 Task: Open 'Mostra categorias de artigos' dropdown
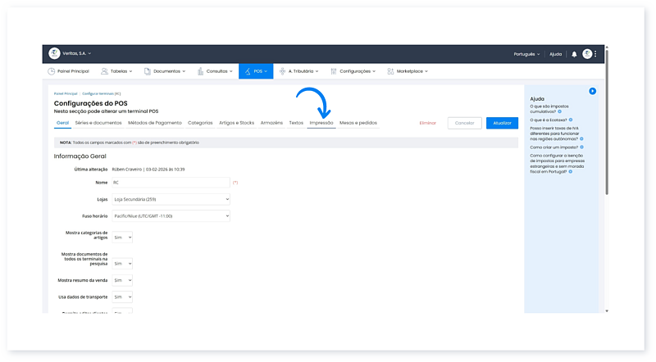tap(121, 237)
